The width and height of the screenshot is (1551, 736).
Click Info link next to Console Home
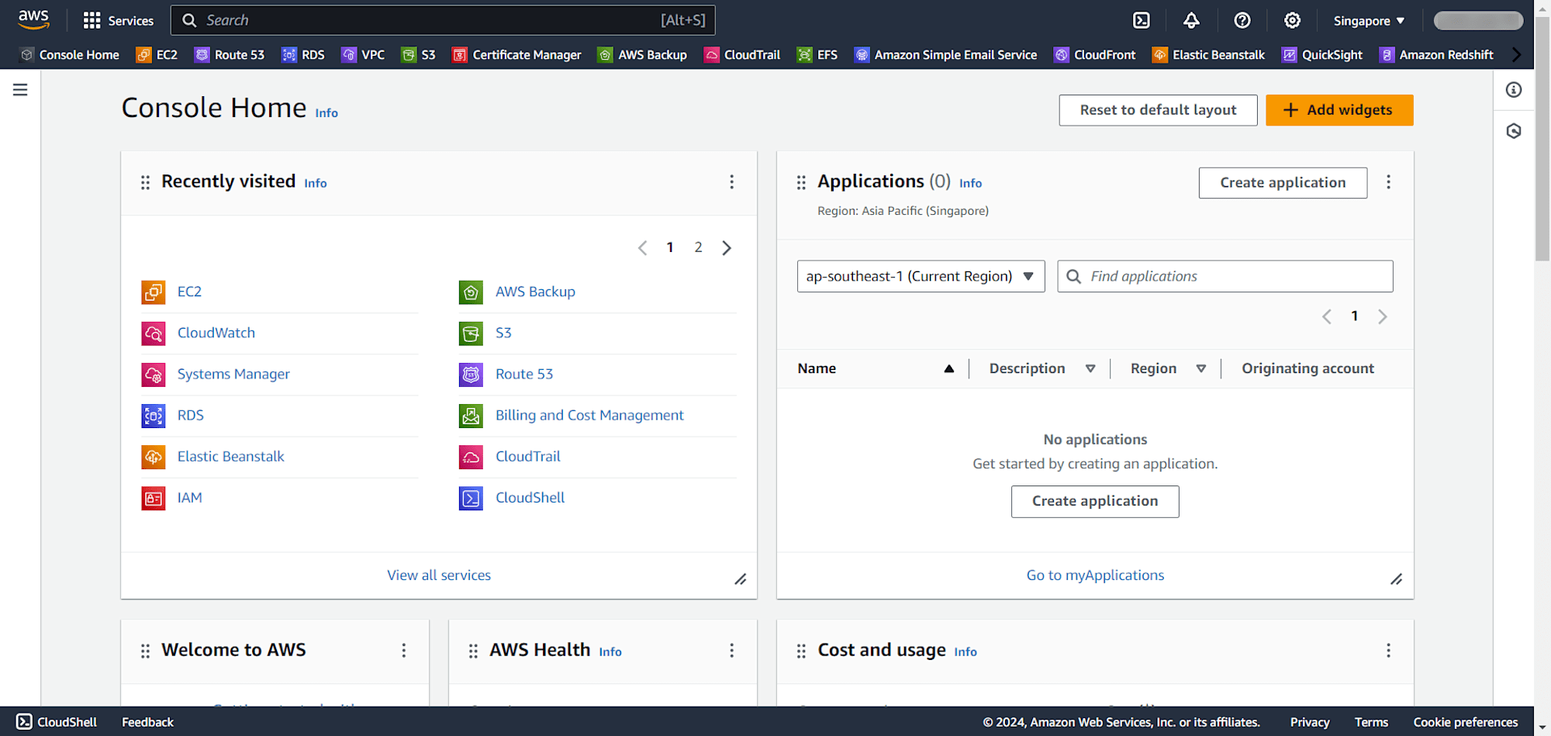(326, 113)
